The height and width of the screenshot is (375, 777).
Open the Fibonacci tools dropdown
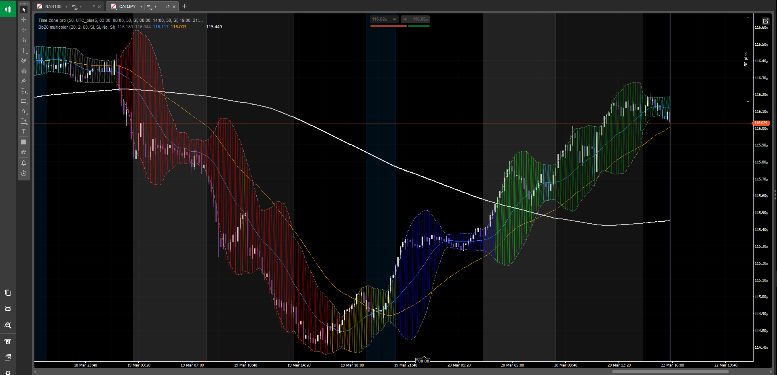24,91
